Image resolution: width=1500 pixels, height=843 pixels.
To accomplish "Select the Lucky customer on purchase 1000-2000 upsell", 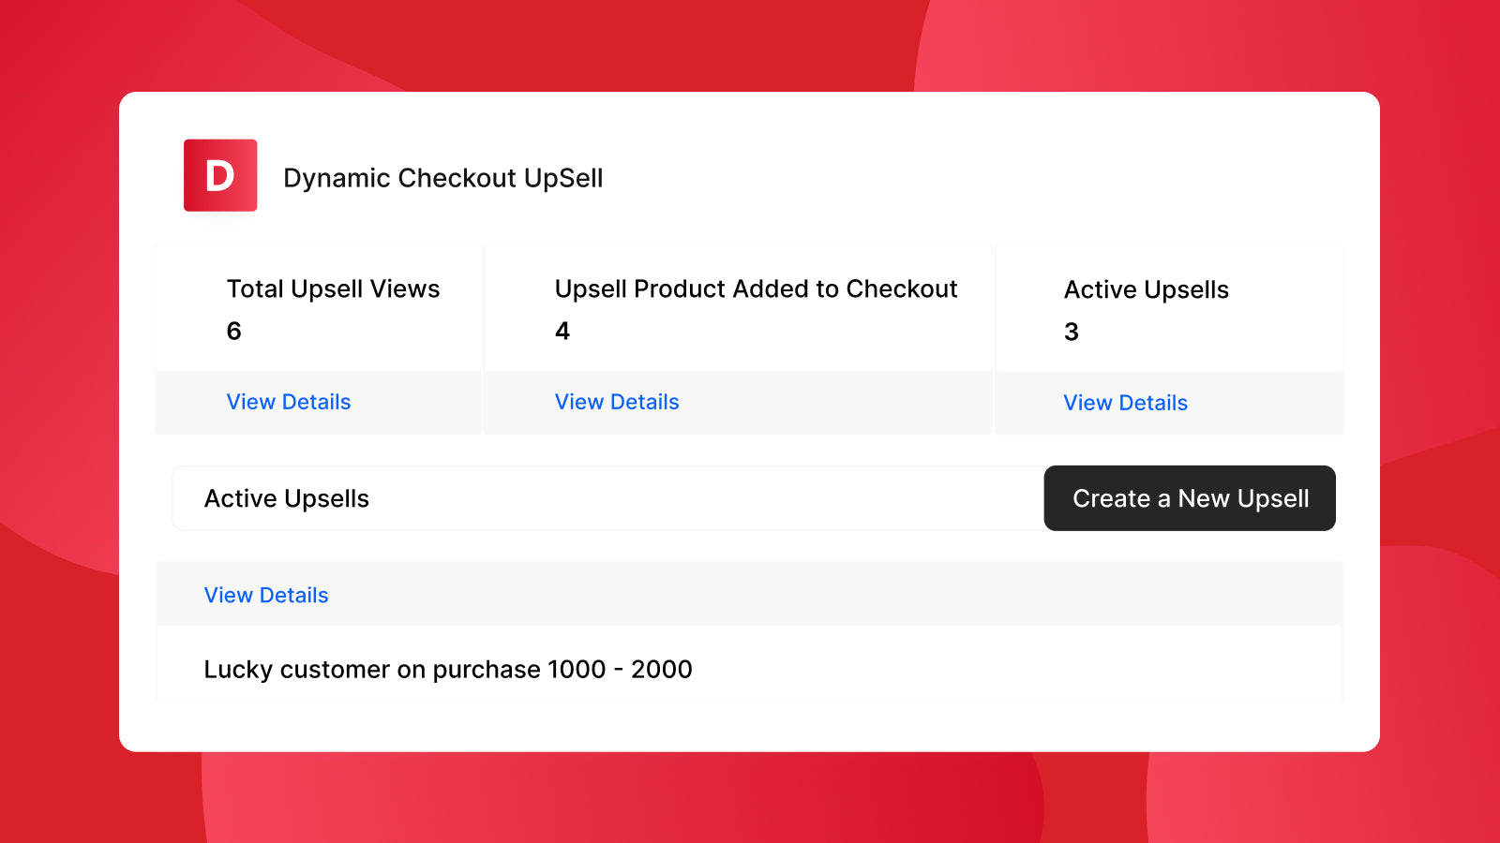I will [x=447, y=669].
